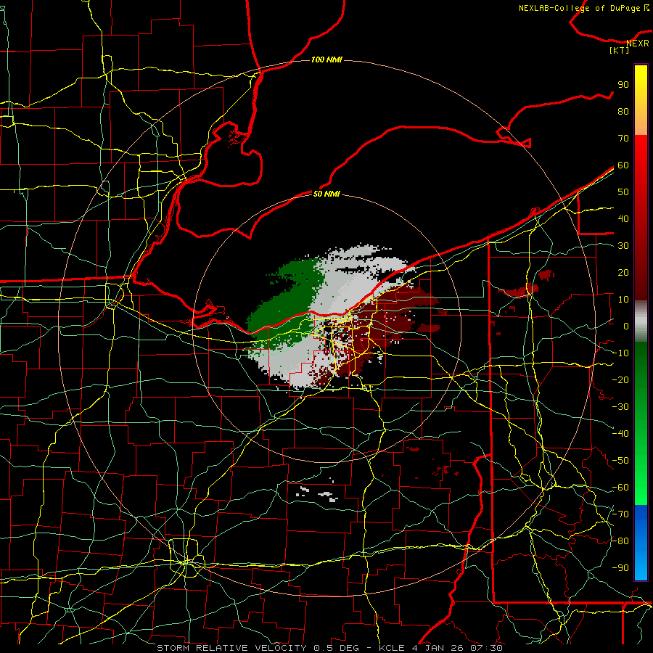653x653 pixels.
Task: Click the positive 70 scale label
Action: (x=623, y=139)
